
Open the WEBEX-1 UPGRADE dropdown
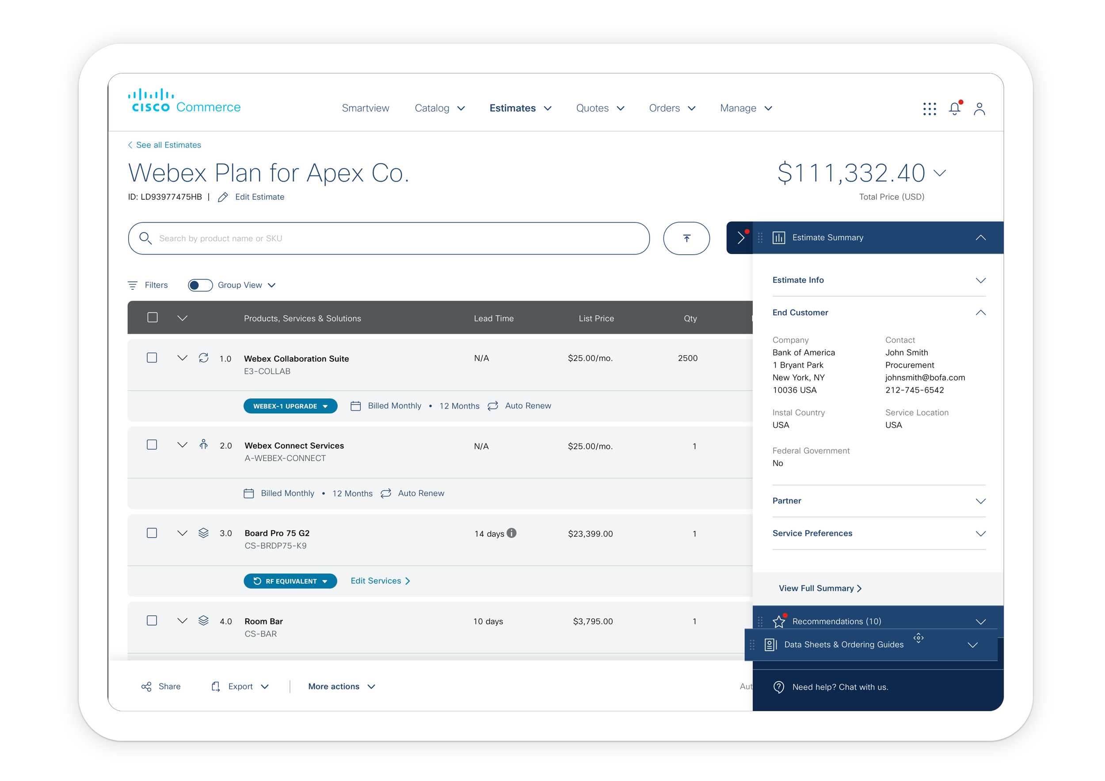pos(290,406)
